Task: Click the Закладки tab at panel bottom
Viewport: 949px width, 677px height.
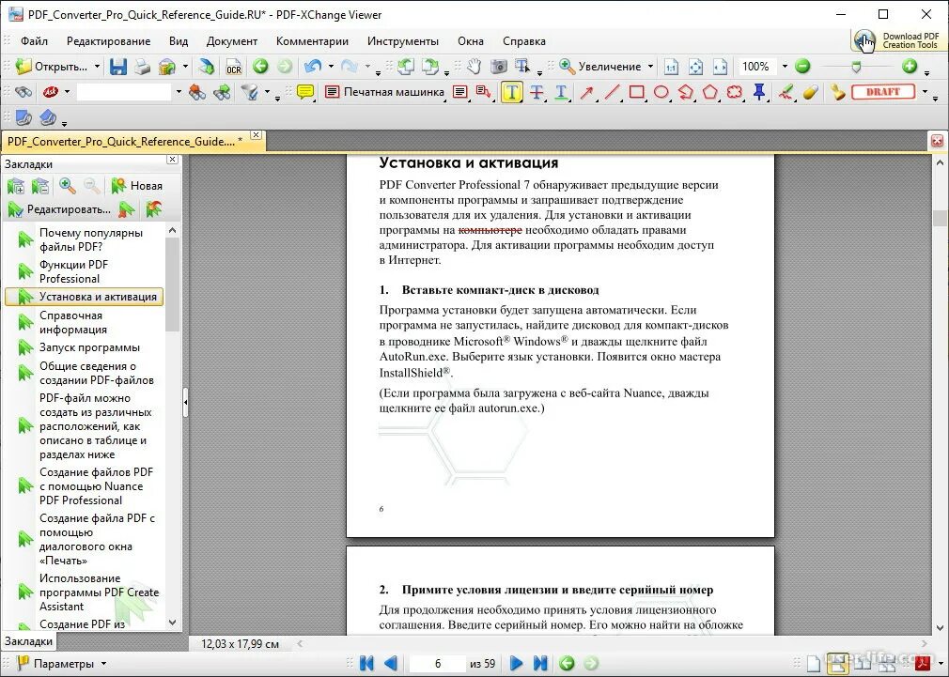Action: (x=28, y=641)
